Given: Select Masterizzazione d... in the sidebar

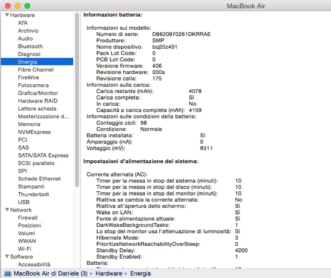Looking at the screenshot, I should click(x=44, y=116).
